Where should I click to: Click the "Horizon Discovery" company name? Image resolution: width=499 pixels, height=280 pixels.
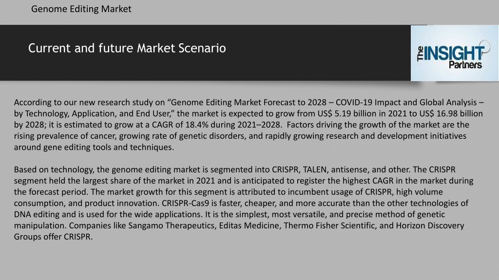pos(430,226)
